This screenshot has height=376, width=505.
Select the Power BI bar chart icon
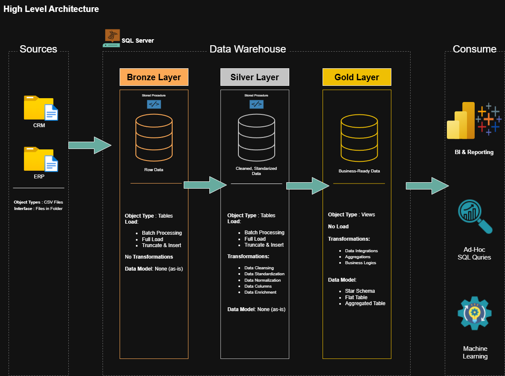(460, 120)
